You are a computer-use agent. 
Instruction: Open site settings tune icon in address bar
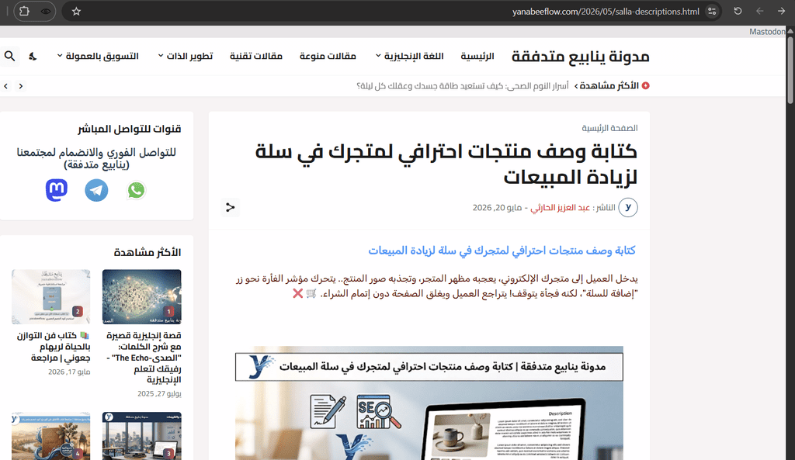(x=712, y=11)
